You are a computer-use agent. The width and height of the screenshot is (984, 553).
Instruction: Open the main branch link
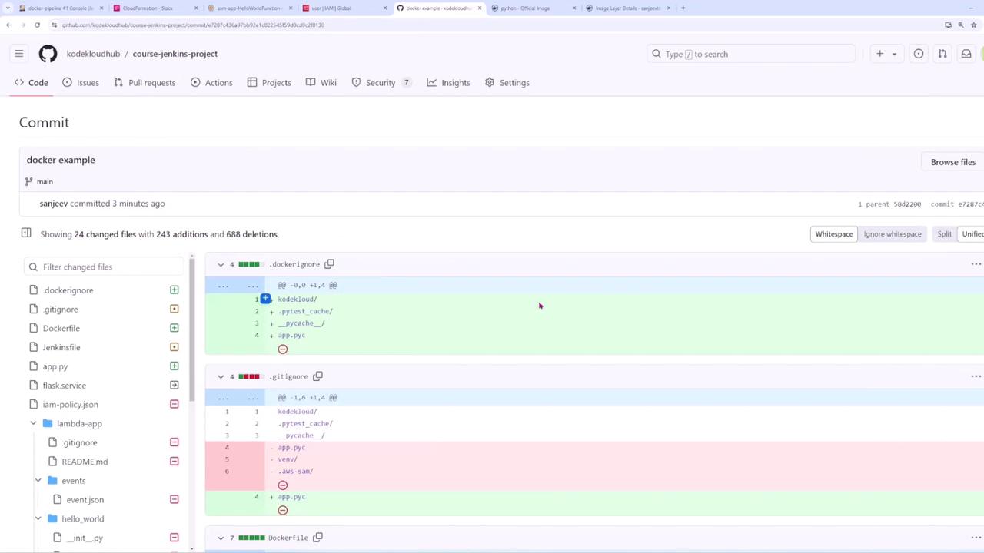tap(45, 181)
